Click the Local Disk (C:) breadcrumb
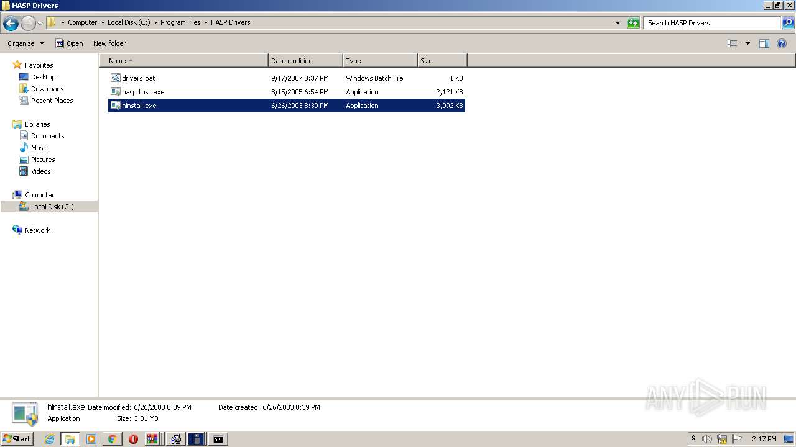 [x=129, y=22]
